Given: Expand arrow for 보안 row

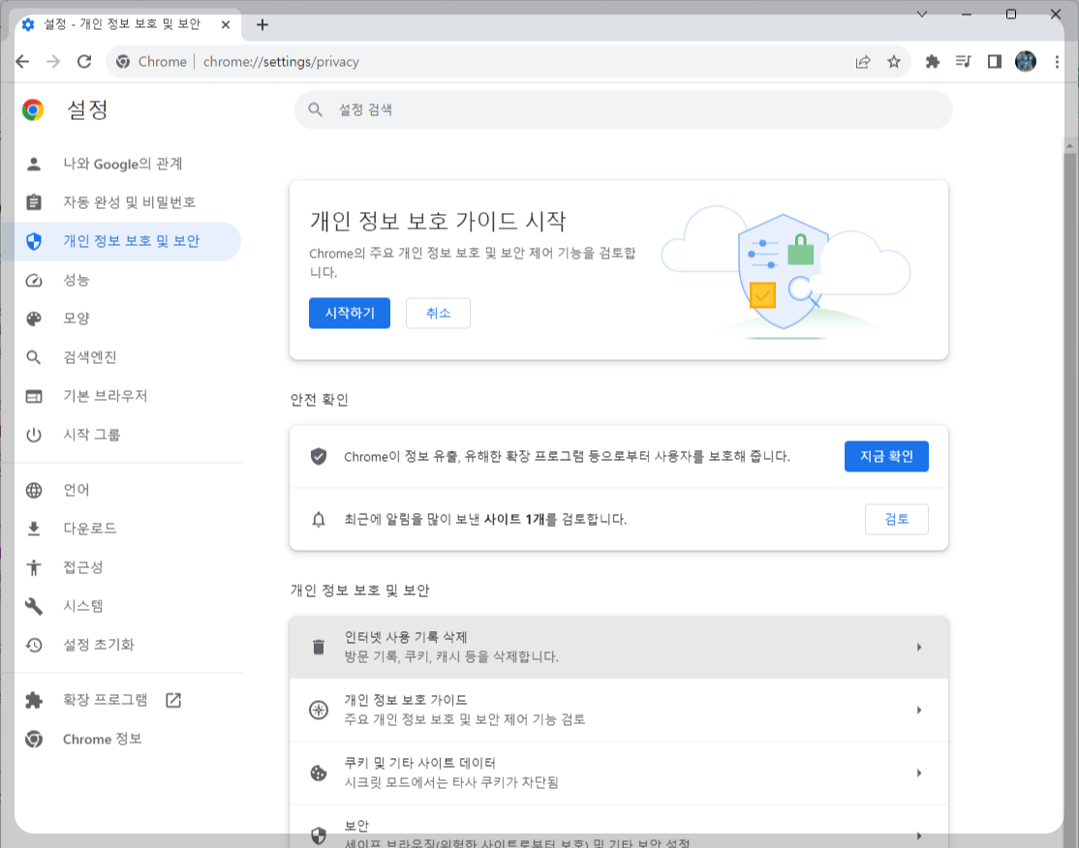Looking at the screenshot, I should point(918,835).
